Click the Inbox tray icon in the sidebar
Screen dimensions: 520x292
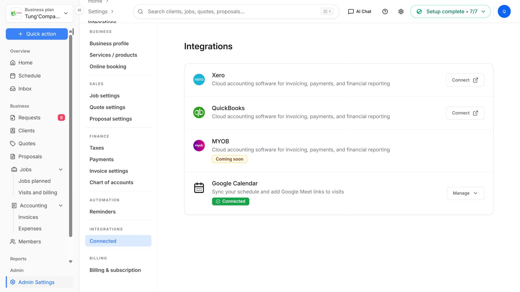click(13, 89)
